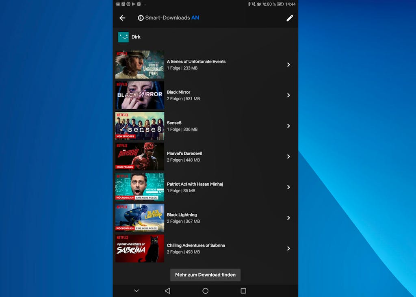The height and width of the screenshot is (297, 416).
Task: Expand Sense8 episodes chevron
Action: click(288, 126)
